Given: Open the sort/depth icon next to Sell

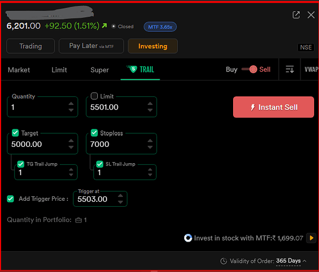Looking at the screenshot, I should tap(290, 69).
